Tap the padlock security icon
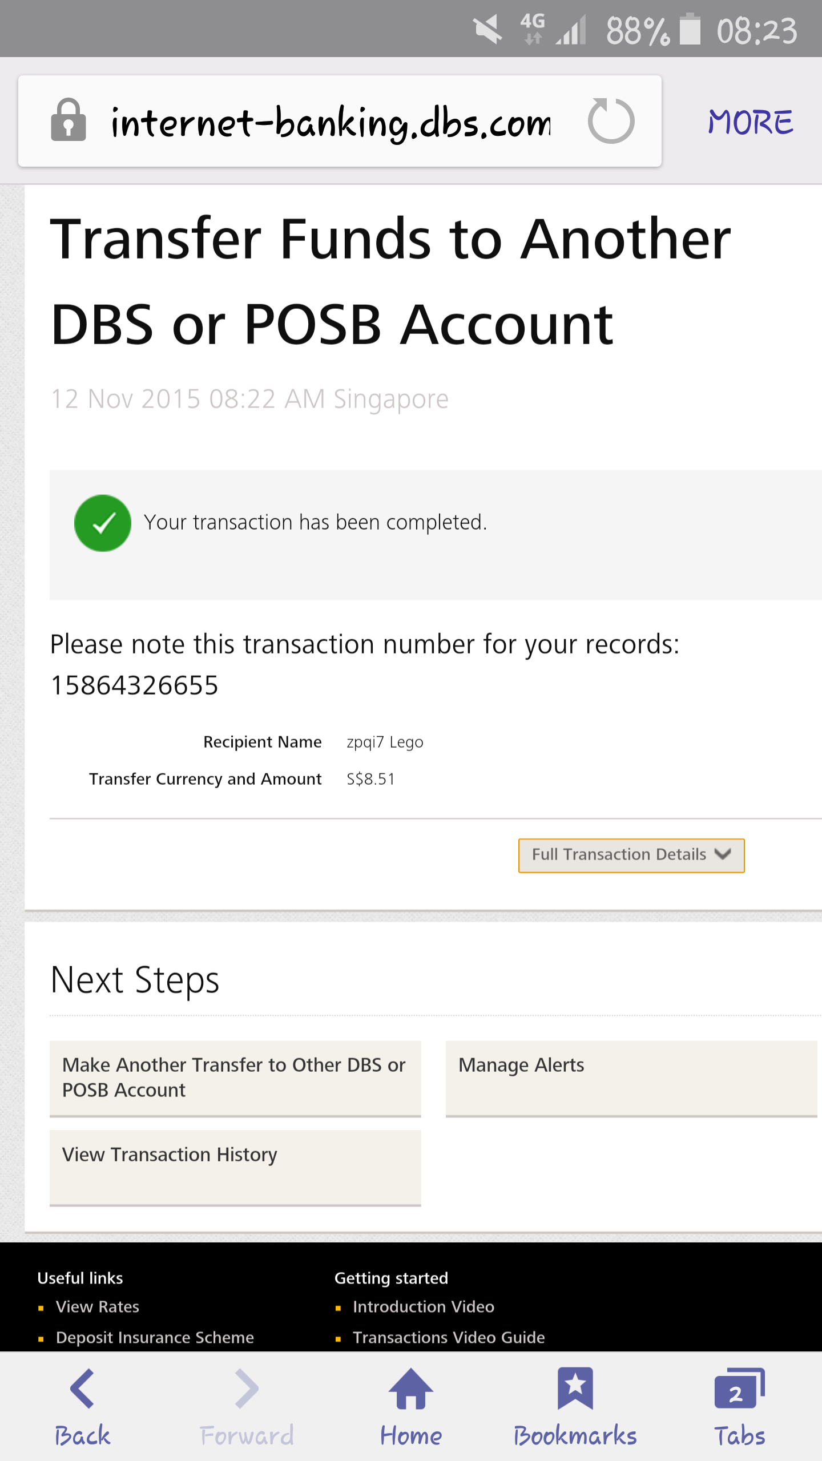 tap(68, 120)
